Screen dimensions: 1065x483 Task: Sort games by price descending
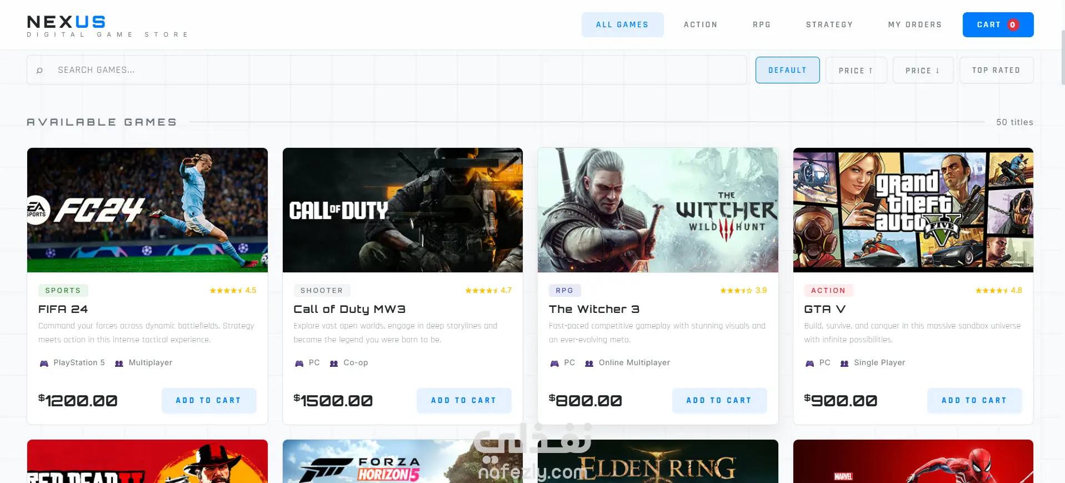(923, 70)
